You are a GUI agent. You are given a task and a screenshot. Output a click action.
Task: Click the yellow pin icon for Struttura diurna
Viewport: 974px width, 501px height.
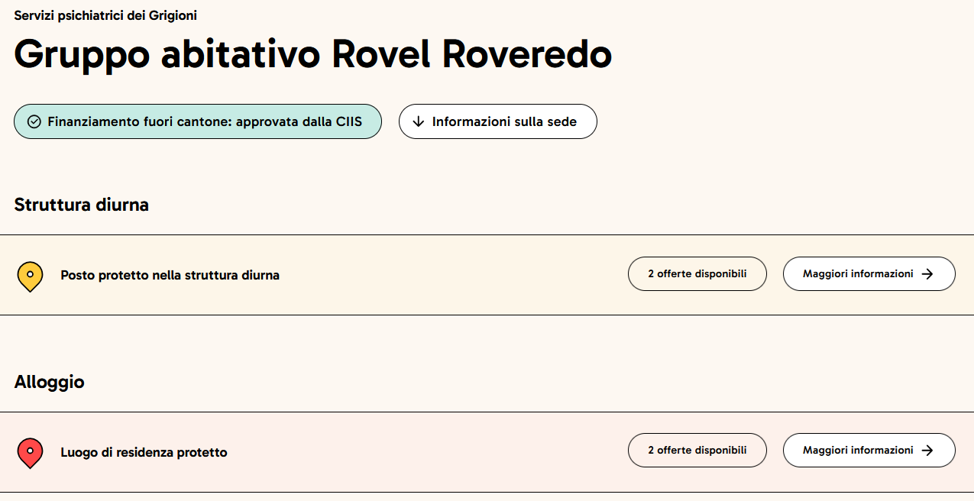point(30,276)
